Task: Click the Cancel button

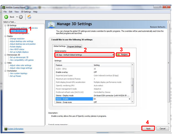Action: tap(163, 129)
